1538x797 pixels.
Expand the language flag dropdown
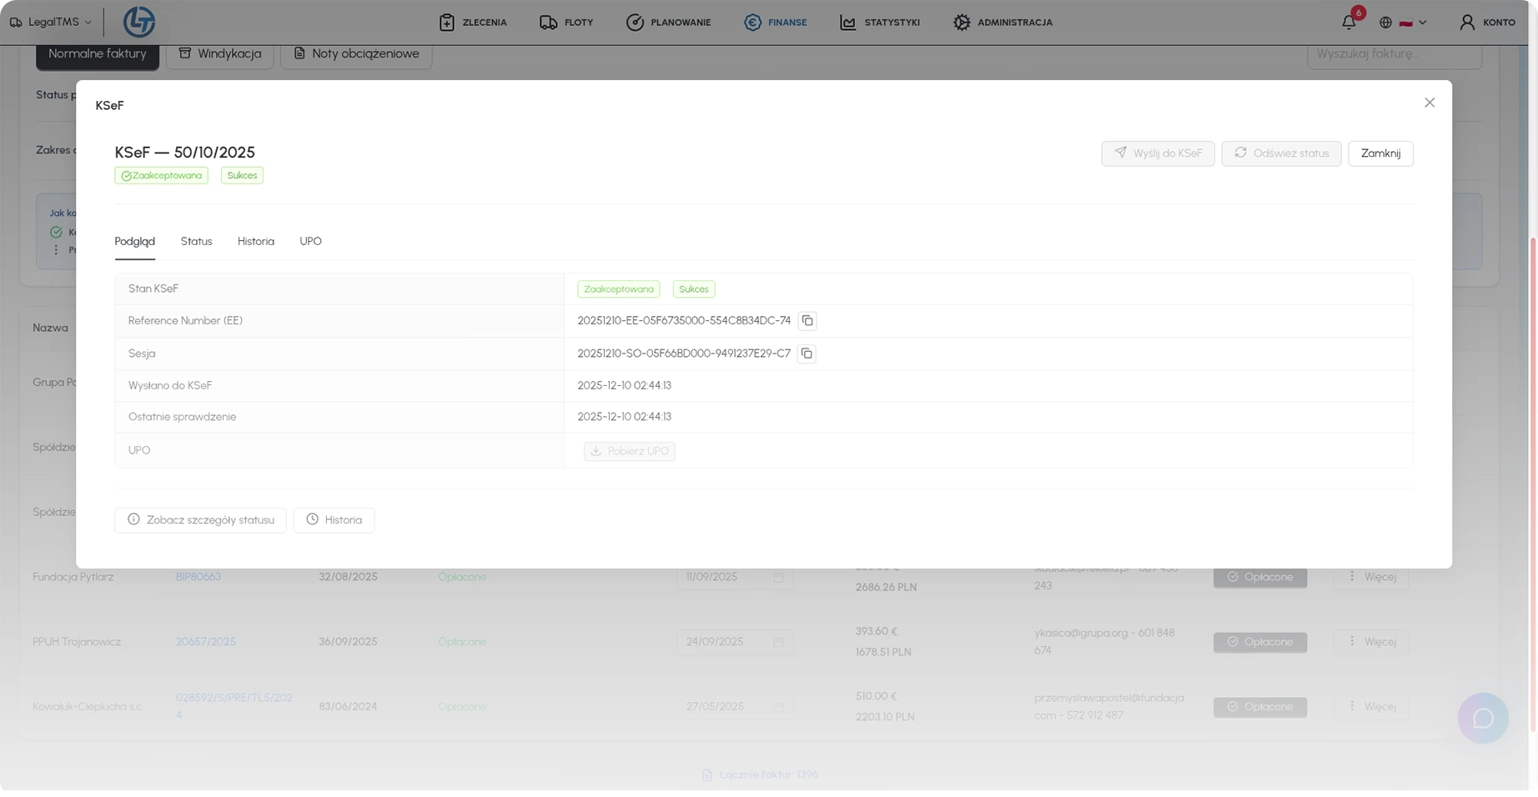(1412, 23)
